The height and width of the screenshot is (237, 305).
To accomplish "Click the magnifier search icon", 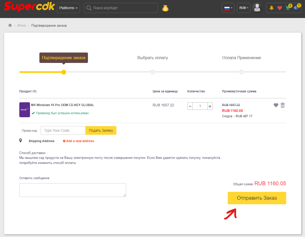I will click(x=89, y=8).
